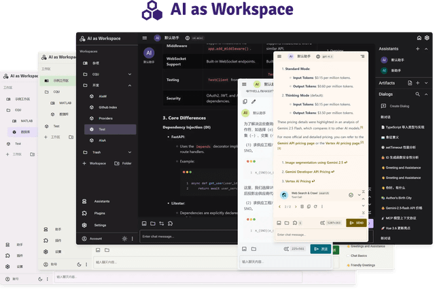Open the Vertex AI pricing page link
The image size is (435, 289).
pyautogui.click(x=343, y=143)
